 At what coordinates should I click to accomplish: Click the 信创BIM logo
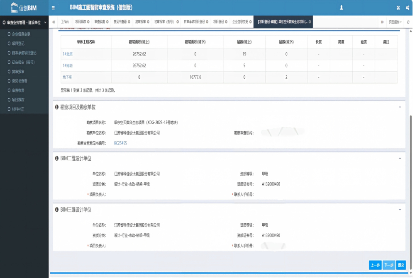pos(24,7)
